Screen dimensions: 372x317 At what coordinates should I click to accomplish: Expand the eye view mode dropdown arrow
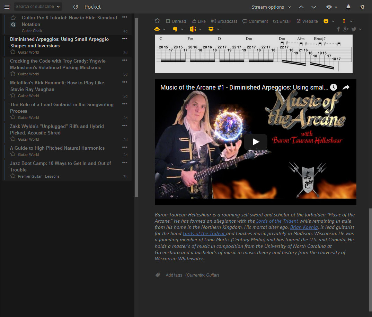pyautogui.click(x=336, y=7)
